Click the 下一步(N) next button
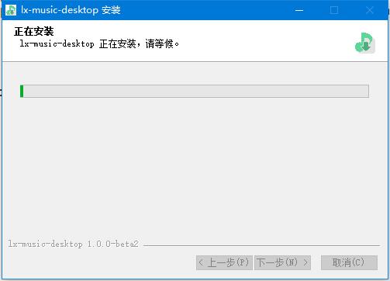This screenshot has height=281, width=390. (282, 262)
